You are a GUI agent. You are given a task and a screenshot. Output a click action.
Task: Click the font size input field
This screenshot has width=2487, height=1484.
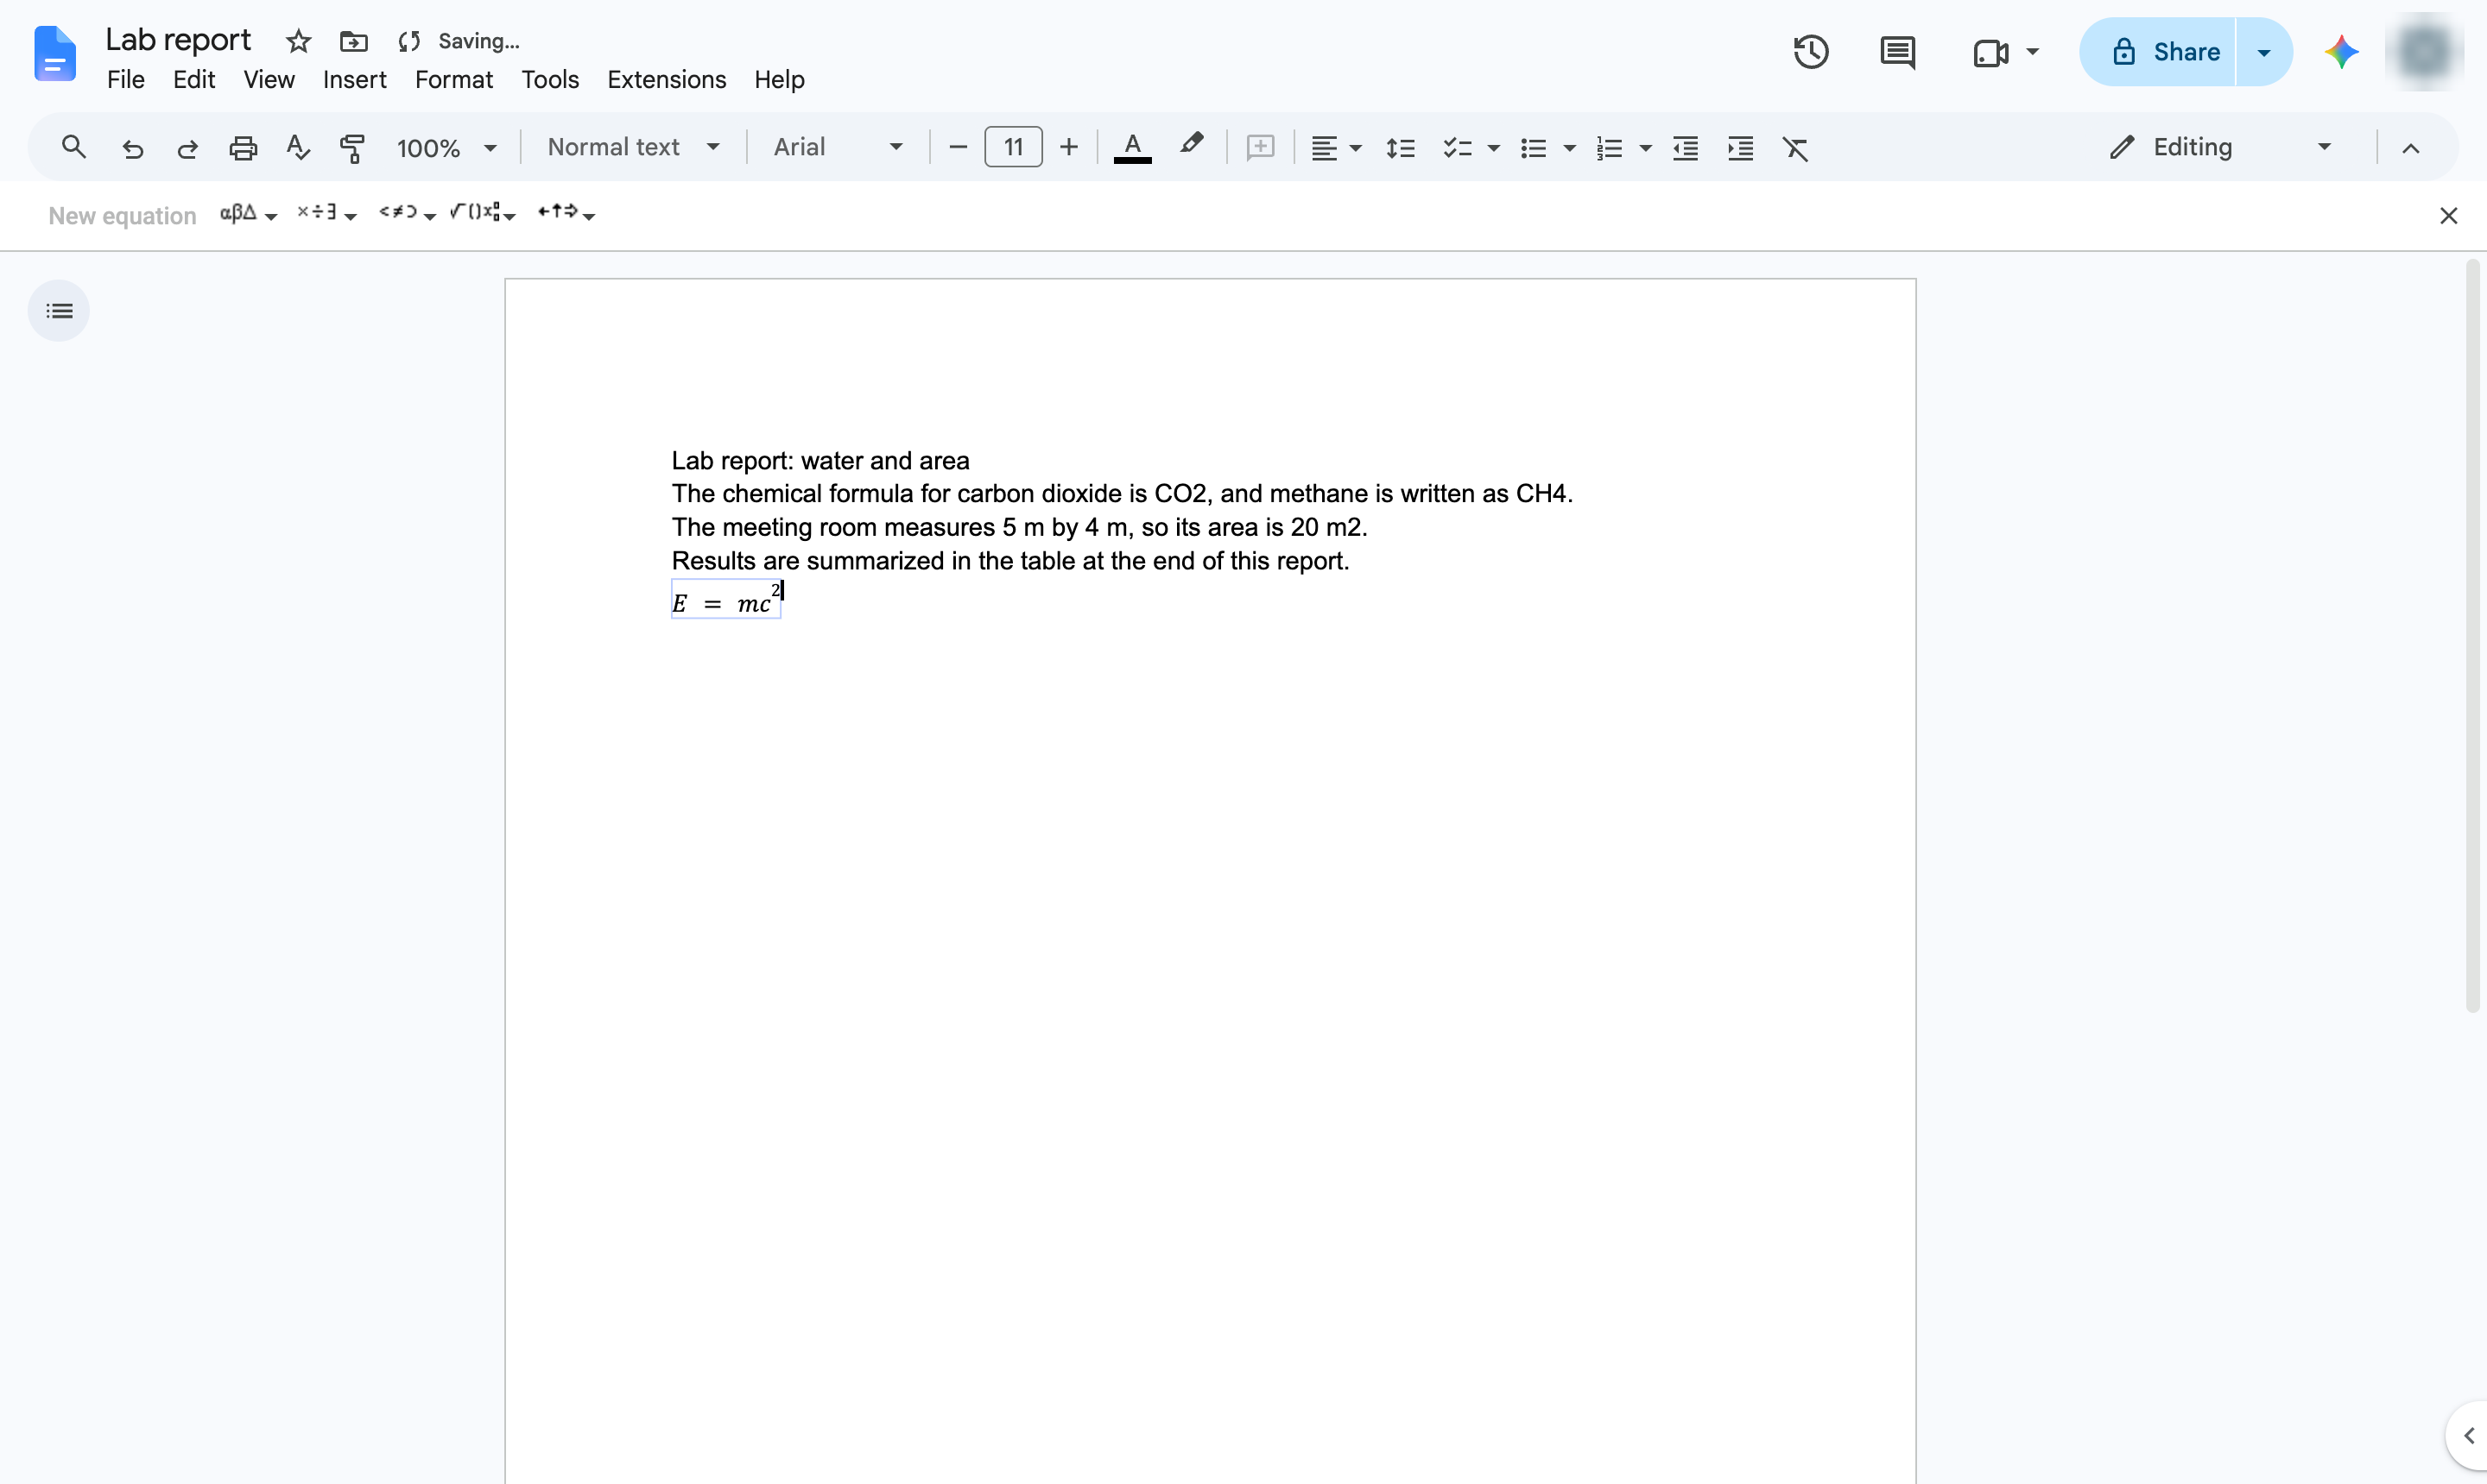pyautogui.click(x=1013, y=147)
